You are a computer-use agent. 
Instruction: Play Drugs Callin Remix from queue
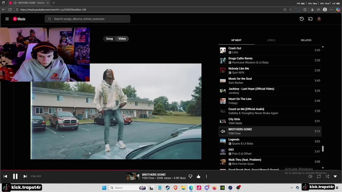click(270, 60)
